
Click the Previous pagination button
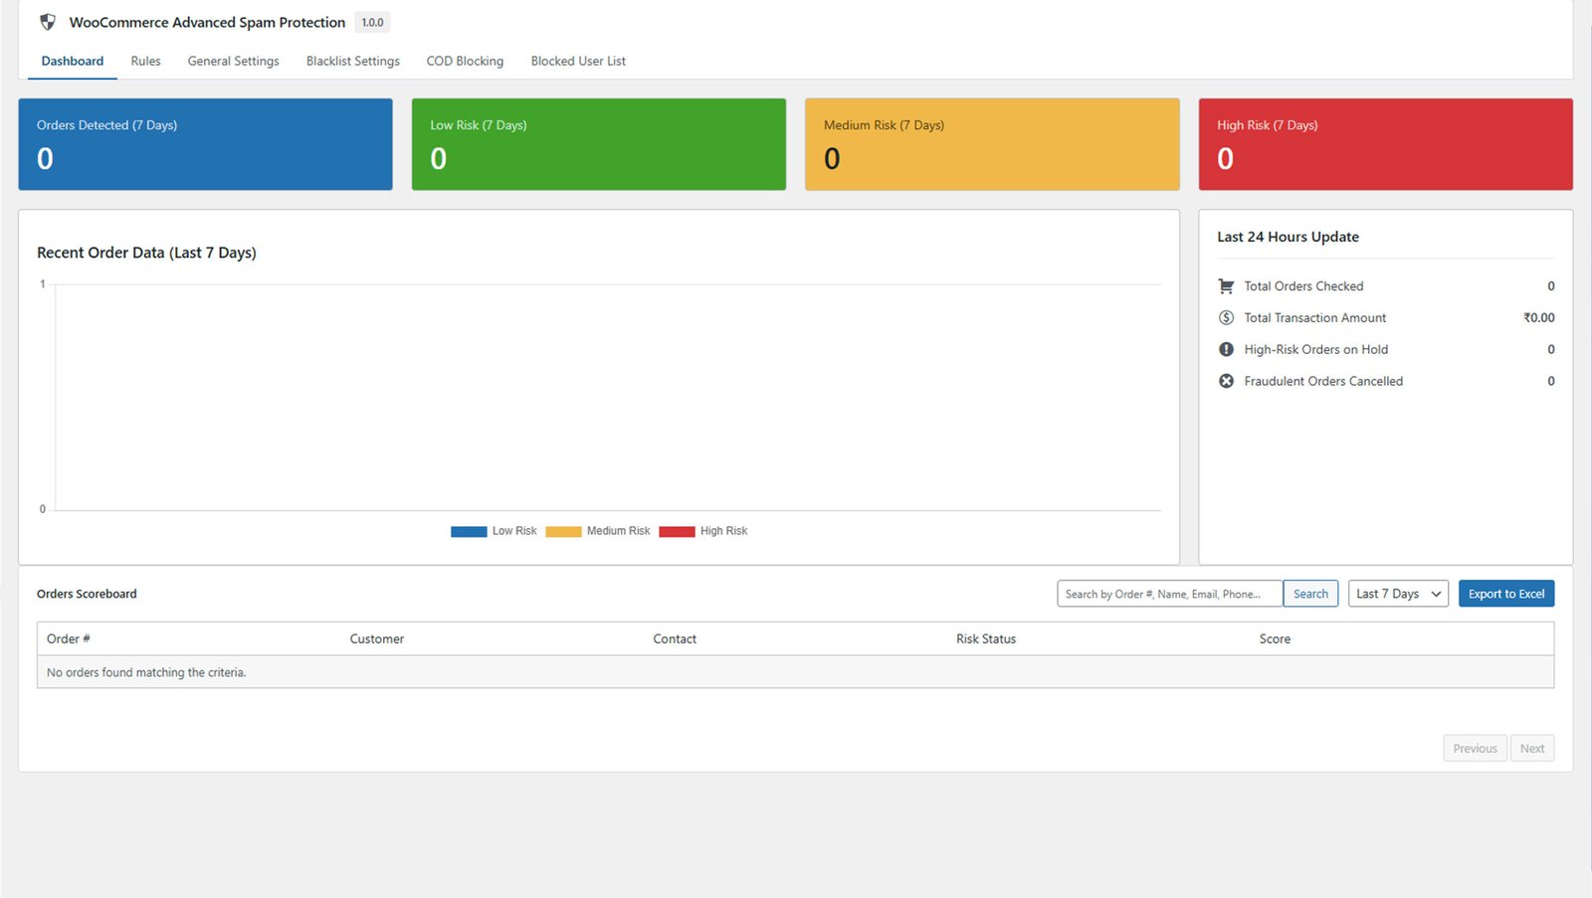tap(1474, 749)
